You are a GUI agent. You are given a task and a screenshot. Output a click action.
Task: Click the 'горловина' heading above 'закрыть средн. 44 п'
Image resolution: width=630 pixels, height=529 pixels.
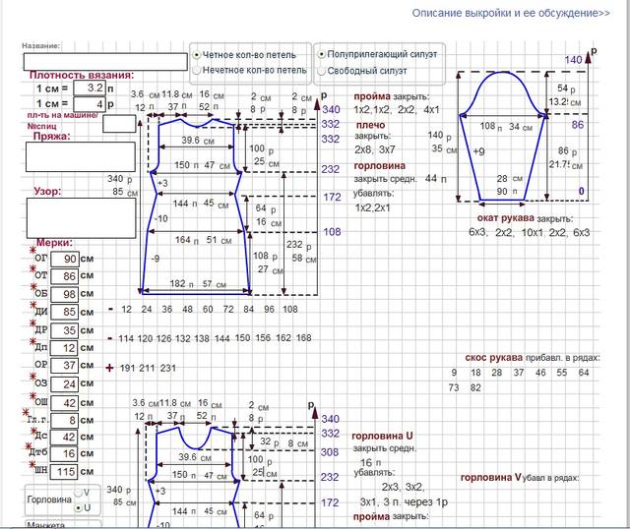pos(379,166)
